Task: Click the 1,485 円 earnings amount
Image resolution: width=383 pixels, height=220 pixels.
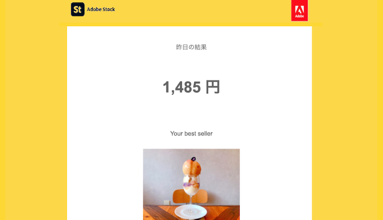Action: coord(191,87)
